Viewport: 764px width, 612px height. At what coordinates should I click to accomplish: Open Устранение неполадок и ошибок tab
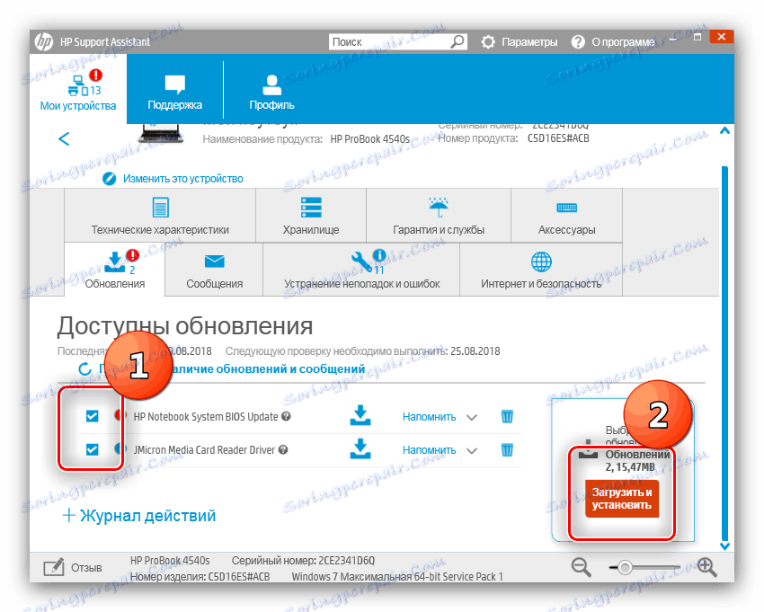[x=361, y=270]
